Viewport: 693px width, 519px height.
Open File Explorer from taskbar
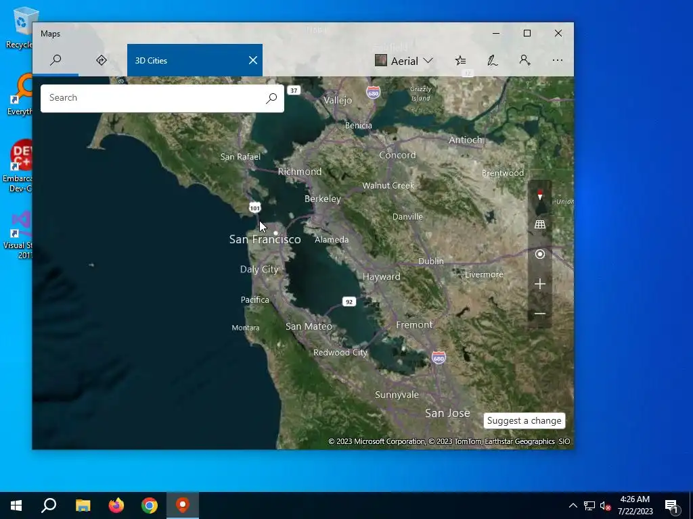(x=83, y=505)
